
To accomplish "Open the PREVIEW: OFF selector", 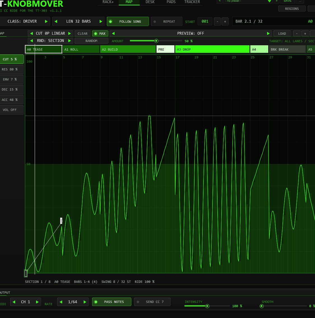I will (x=191, y=34).
